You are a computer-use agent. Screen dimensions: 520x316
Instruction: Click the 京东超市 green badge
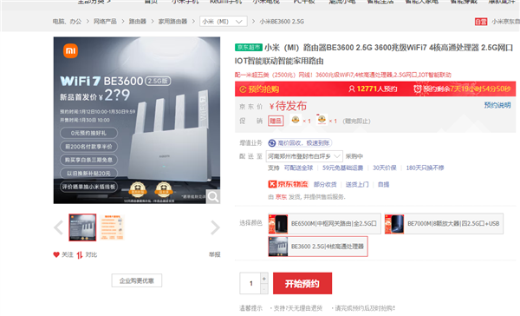click(x=249, y=48)
